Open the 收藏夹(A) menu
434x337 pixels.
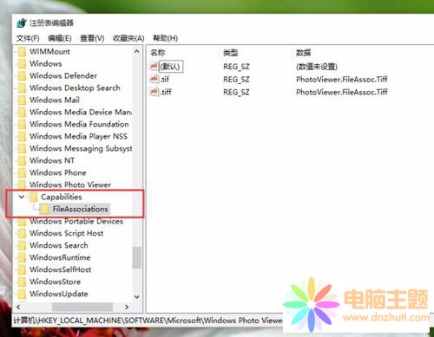[x=128, y=38]
